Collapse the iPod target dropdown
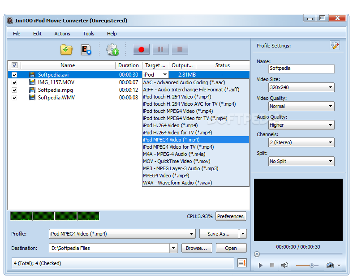The image size is (353, 279). pos(165,75)
